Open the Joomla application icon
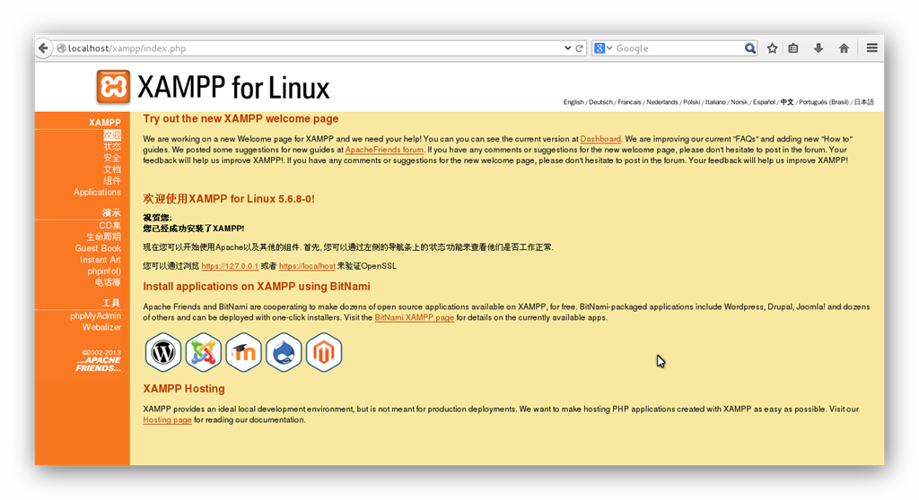Screen dimensions: 919x500 (204, 352)
